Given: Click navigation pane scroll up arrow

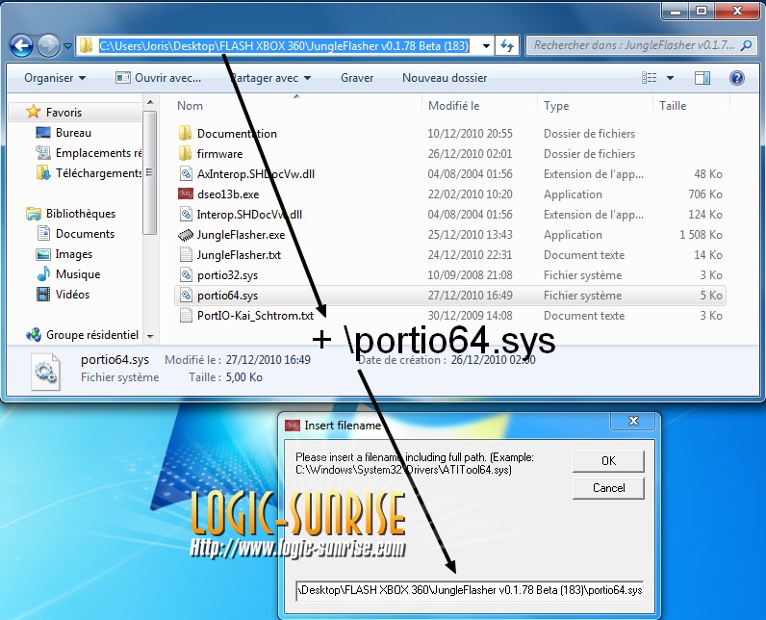Looking at the screenshot, I should pyautogui.click(x=150, y=102).
